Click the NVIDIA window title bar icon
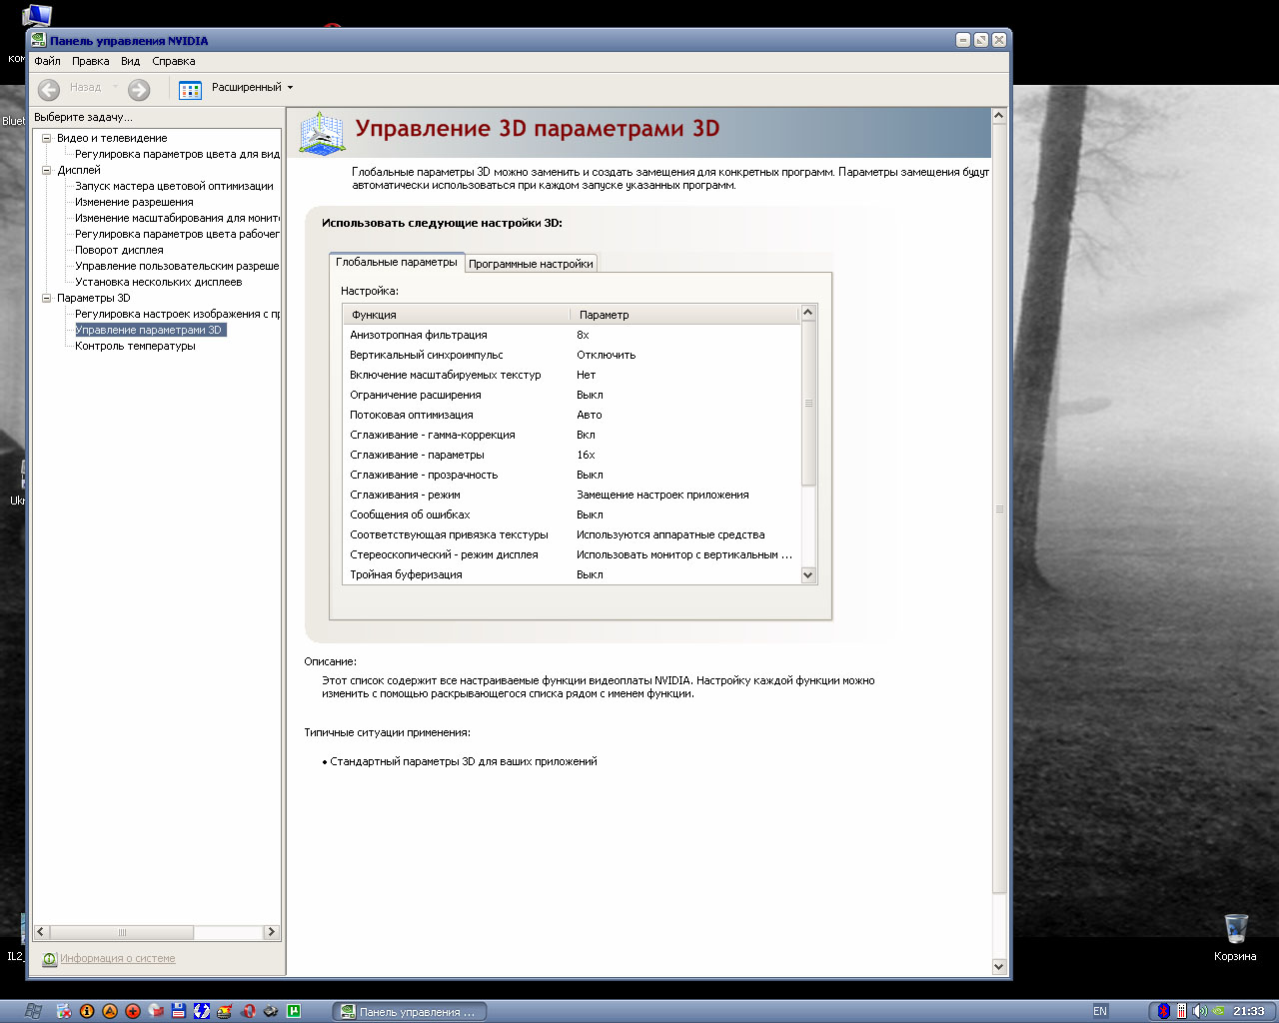1279x1023 pixels. pyautogui.click(x=39, y=41)
